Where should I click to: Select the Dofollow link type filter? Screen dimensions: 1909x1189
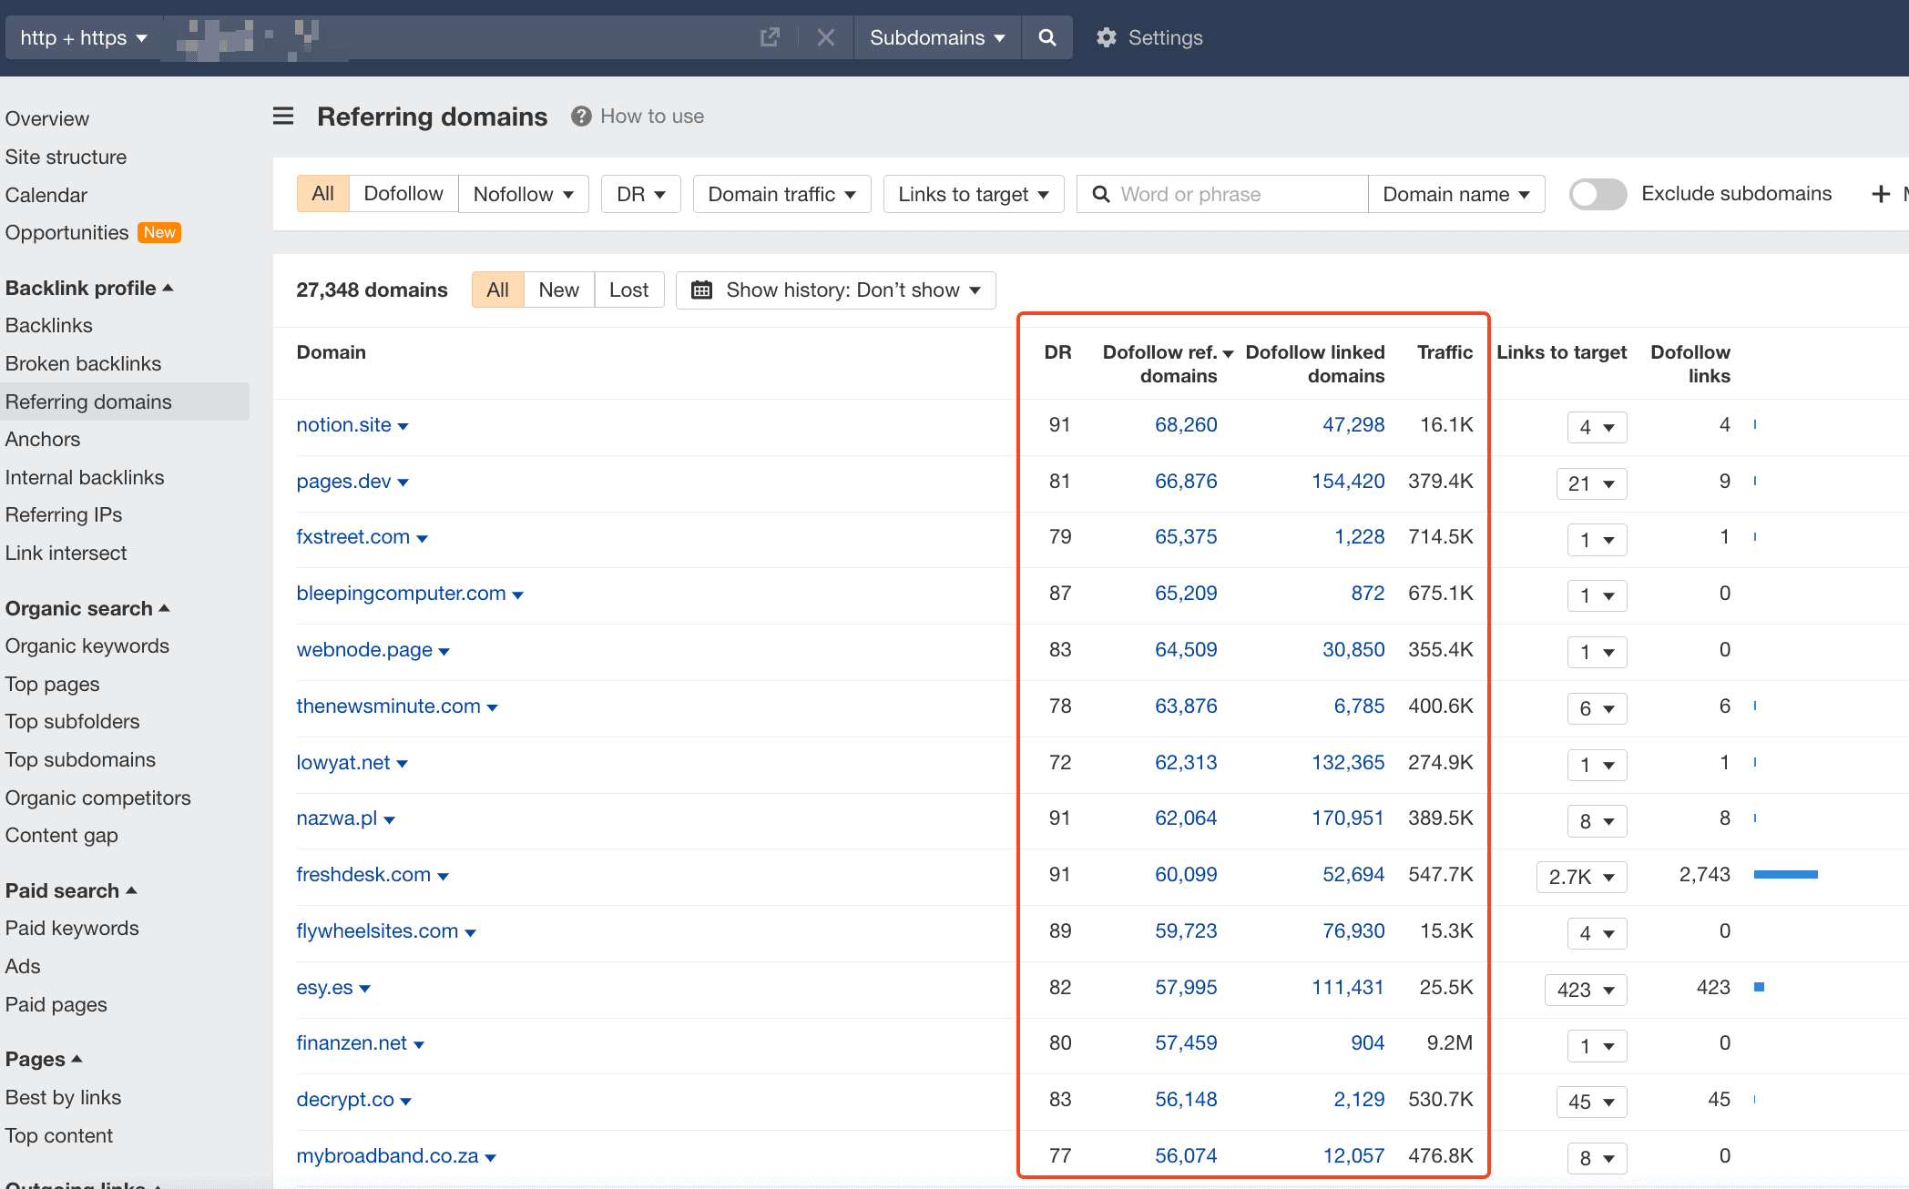coord(403,194)
